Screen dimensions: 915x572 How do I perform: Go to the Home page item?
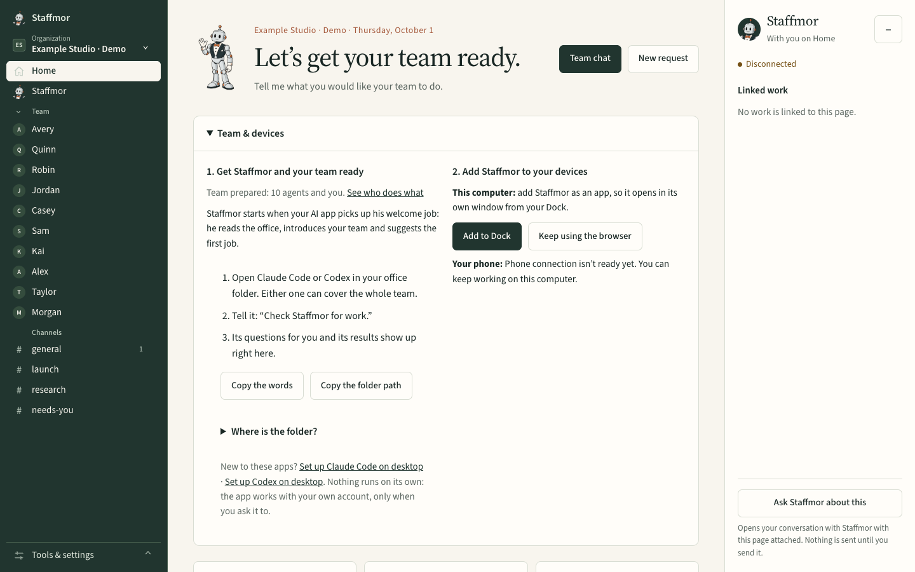pos(83,71)
